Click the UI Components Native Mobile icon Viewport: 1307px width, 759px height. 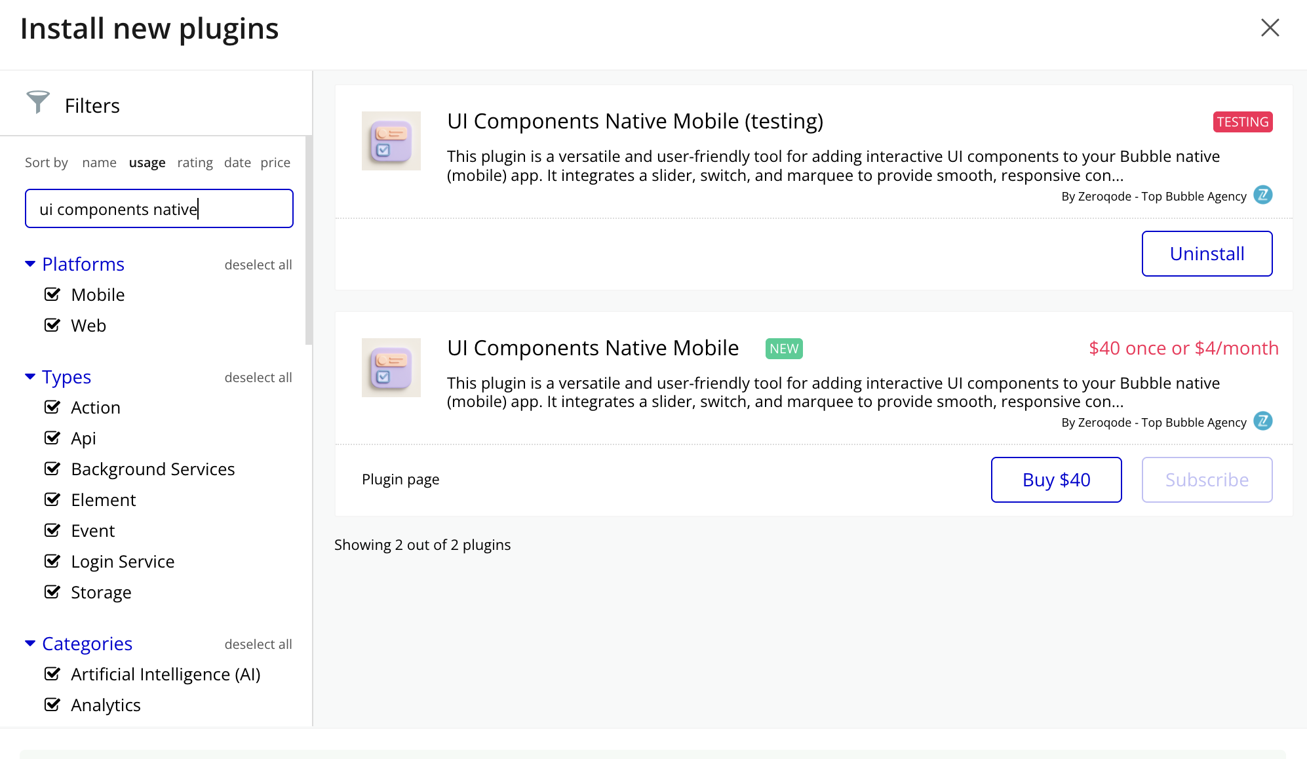pyautogui.click(x=391, y=368)
